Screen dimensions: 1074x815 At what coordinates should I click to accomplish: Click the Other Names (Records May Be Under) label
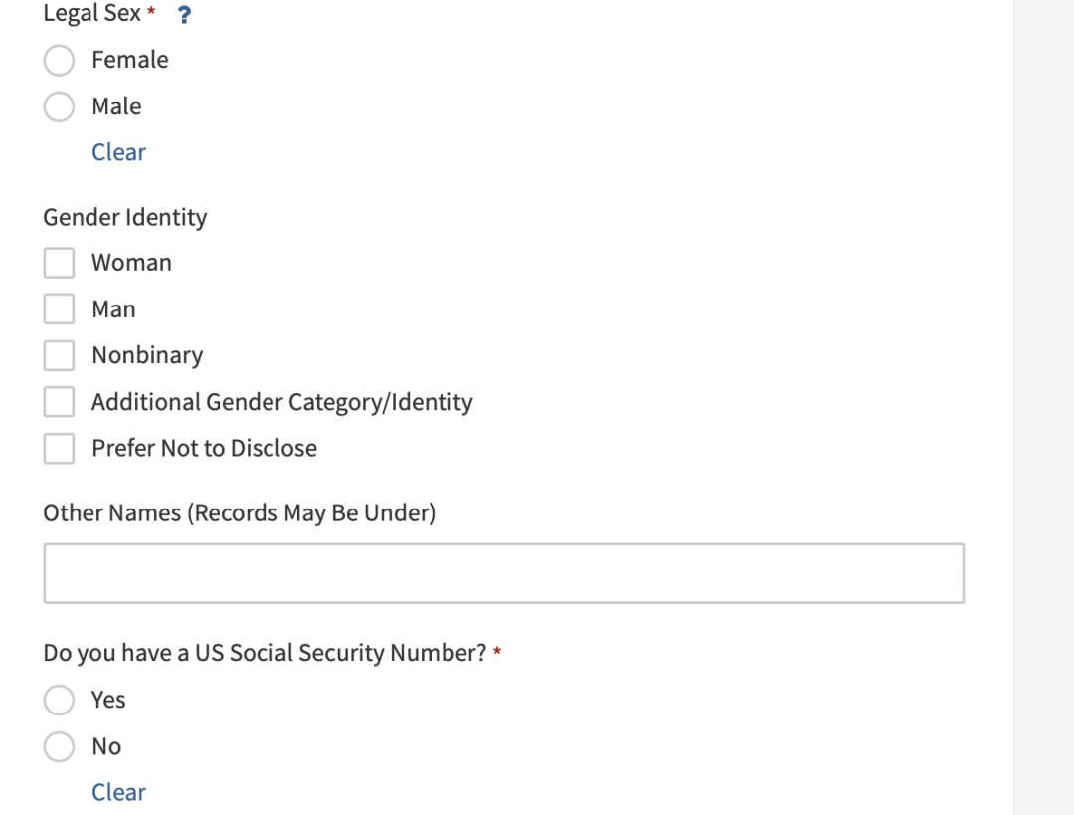239,513
